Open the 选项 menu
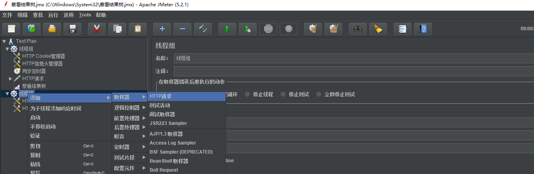 click(x=69, y=15)
